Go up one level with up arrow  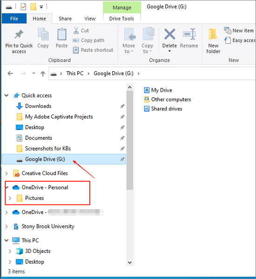[43, 74]
